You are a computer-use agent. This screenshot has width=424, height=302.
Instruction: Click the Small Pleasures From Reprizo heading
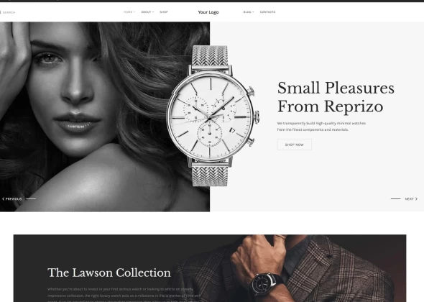336,97
